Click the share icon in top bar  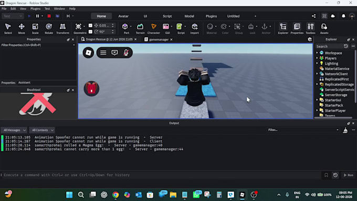314,16
